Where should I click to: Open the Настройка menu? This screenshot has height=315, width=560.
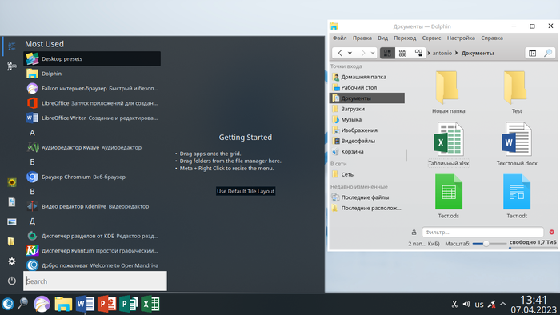click(461, 38)
